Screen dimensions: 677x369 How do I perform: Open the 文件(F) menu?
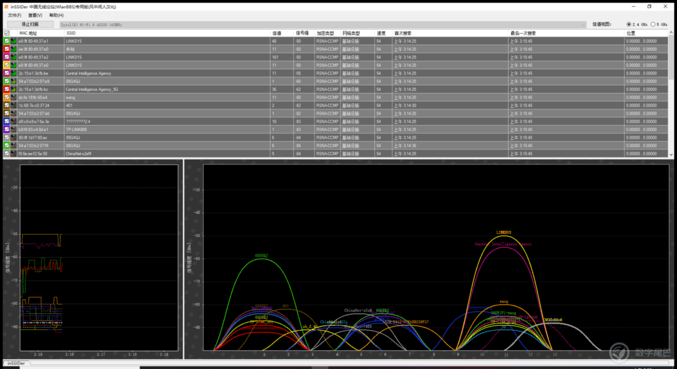14,15
